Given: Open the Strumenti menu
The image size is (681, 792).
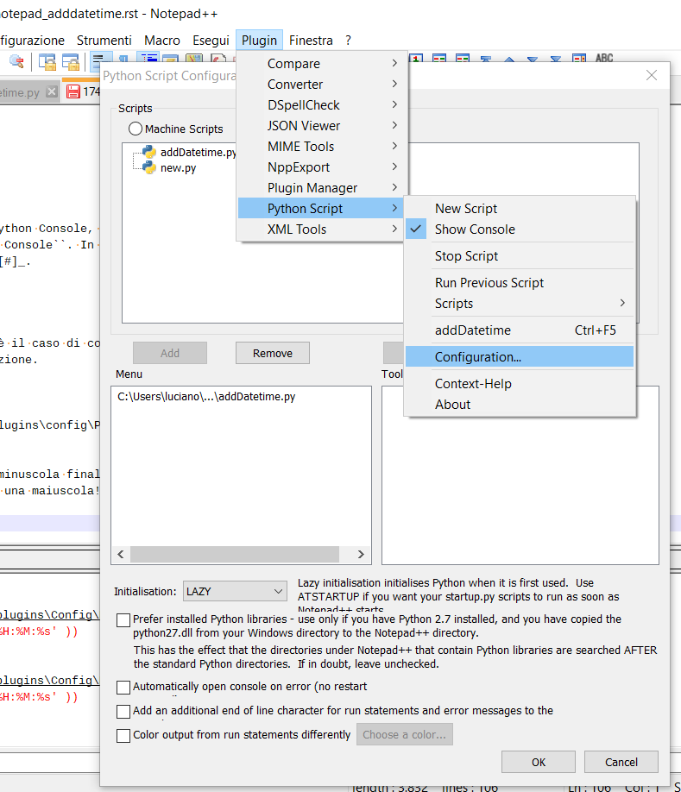Looking at the screenshot, I should [104, 41].
